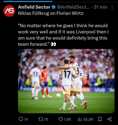Image resolution: width=118 pixels, height=125 pixels.
Task: Click the 14 replies count
Action: coord(26,119)
